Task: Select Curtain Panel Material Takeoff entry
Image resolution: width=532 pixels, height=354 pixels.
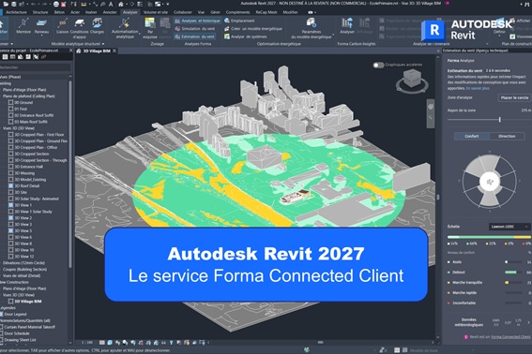Action: pyautogui.click(x=30, y=327)
